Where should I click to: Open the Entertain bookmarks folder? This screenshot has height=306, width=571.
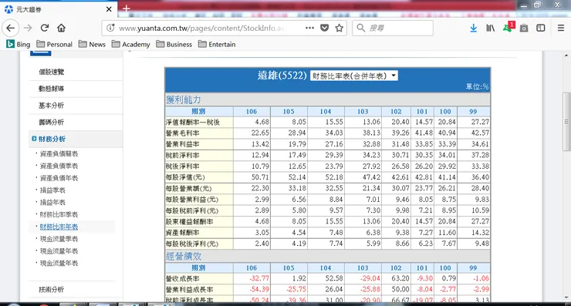pyautogui.click(x=217, y=45)
